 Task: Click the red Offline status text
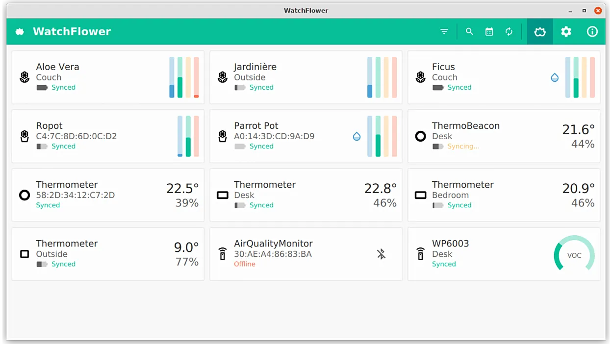(x=245, y=264)
